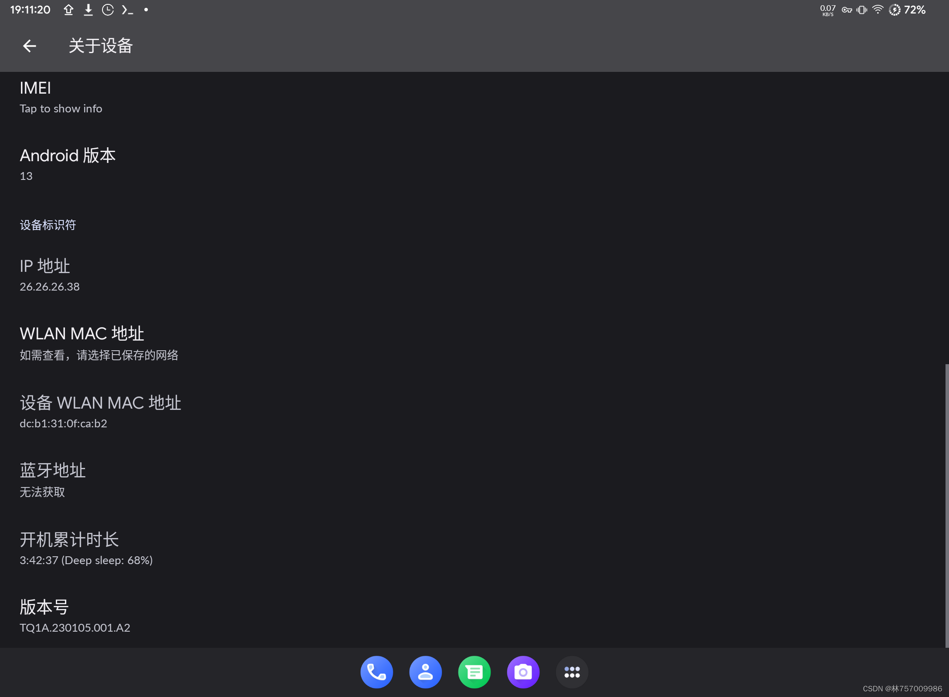Click the vertical scrollbar on right edge
The height and width of the screenshot is (697, 949).
[x=946, y=505]
